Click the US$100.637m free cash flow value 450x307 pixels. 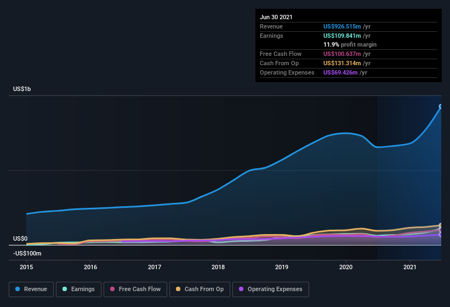click(x=342, y=54)
